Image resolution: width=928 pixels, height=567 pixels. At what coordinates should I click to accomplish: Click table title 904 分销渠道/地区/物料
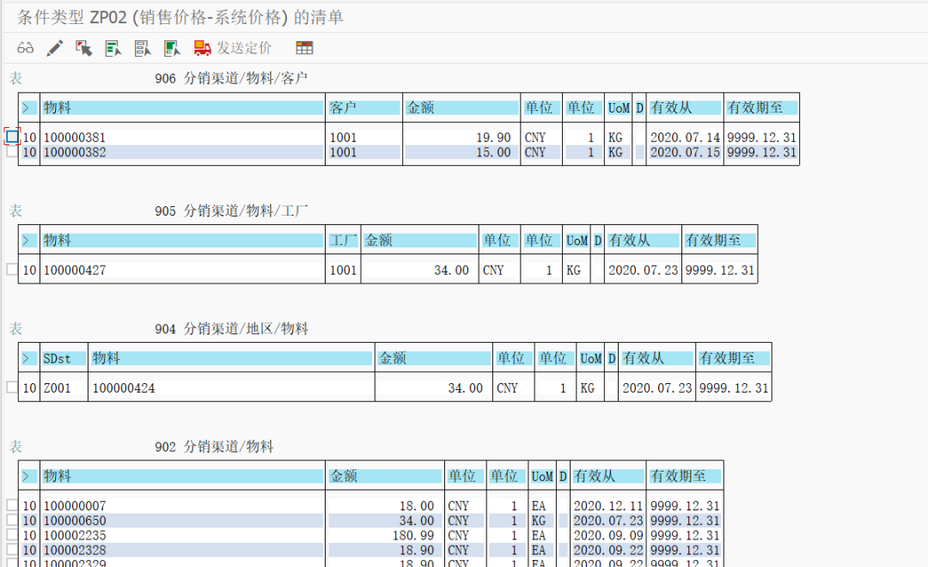[x=231, y=328]
